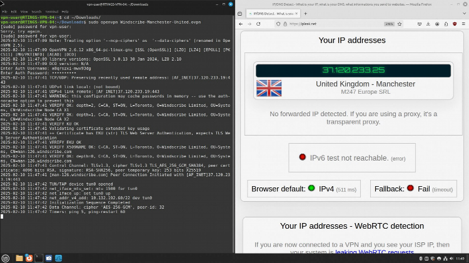Open the file manager folder in taskbar

(19, 258)
